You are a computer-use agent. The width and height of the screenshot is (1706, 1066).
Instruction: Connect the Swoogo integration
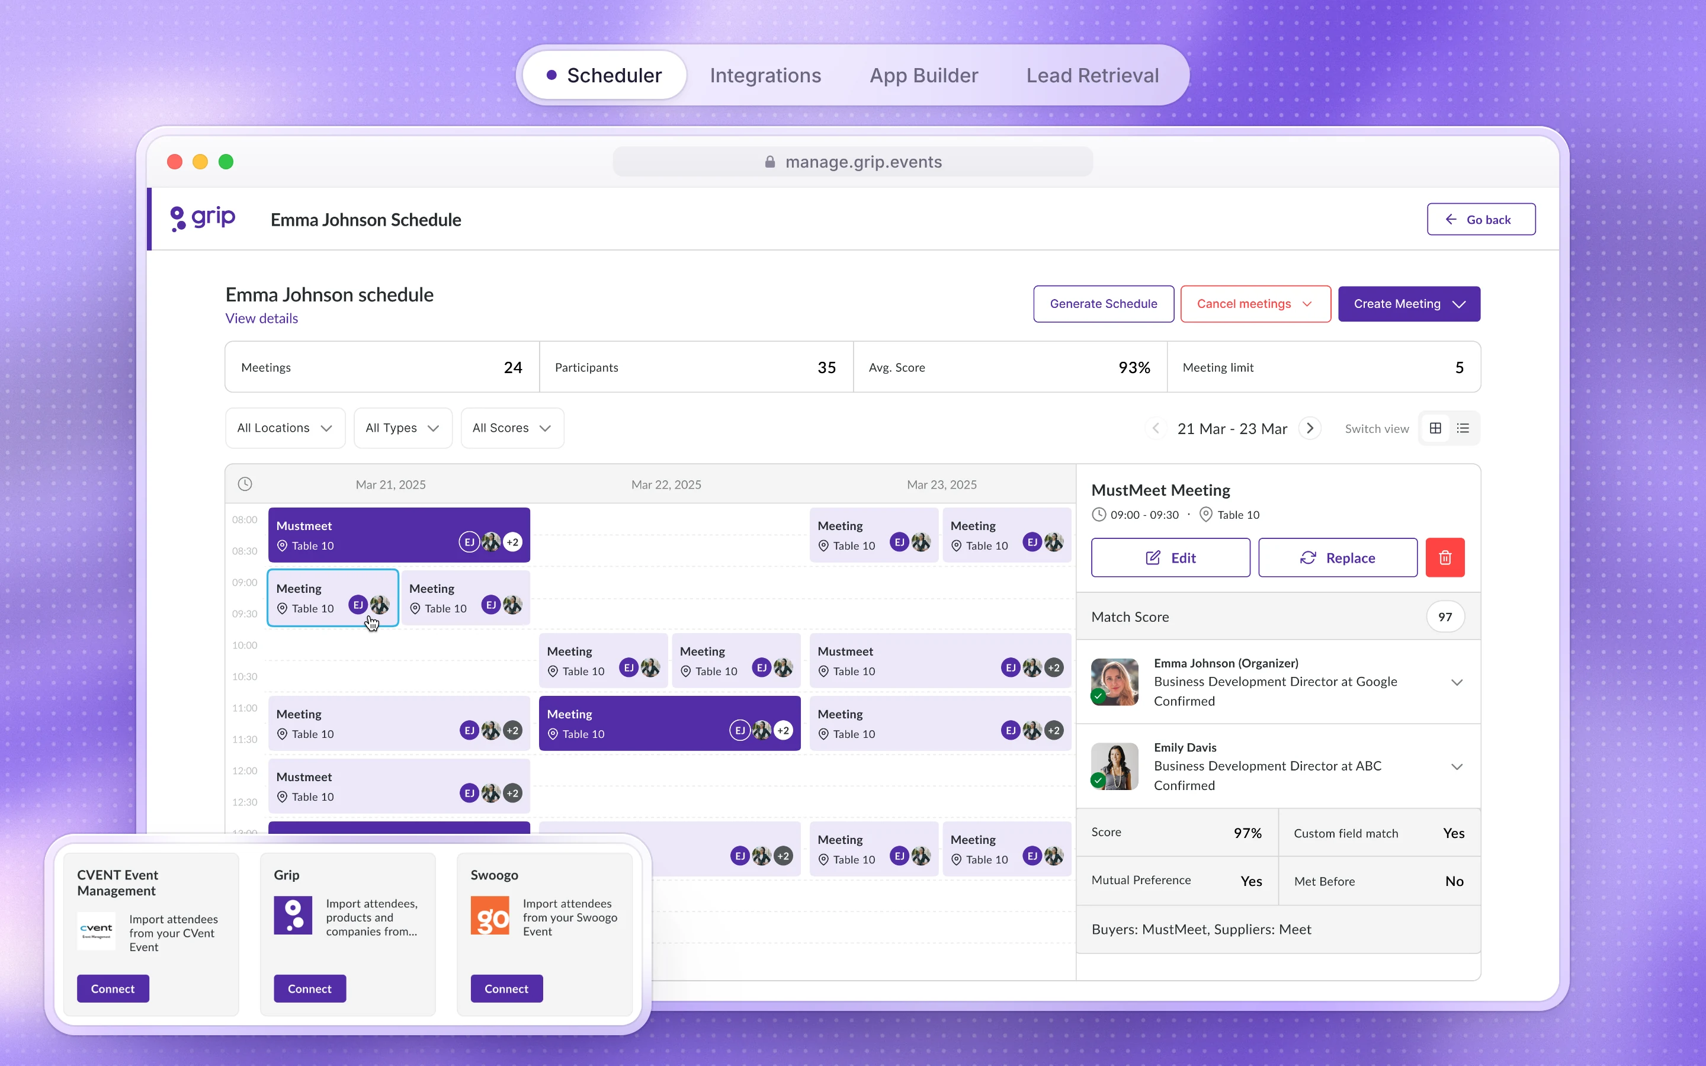(x=506, y=988)
